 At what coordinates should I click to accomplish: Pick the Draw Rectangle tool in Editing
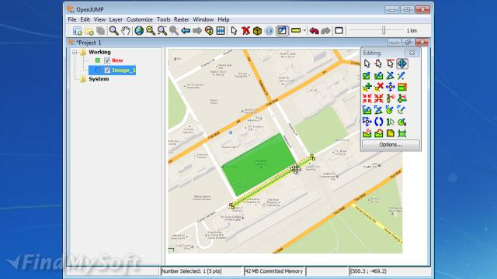(367, 76)
